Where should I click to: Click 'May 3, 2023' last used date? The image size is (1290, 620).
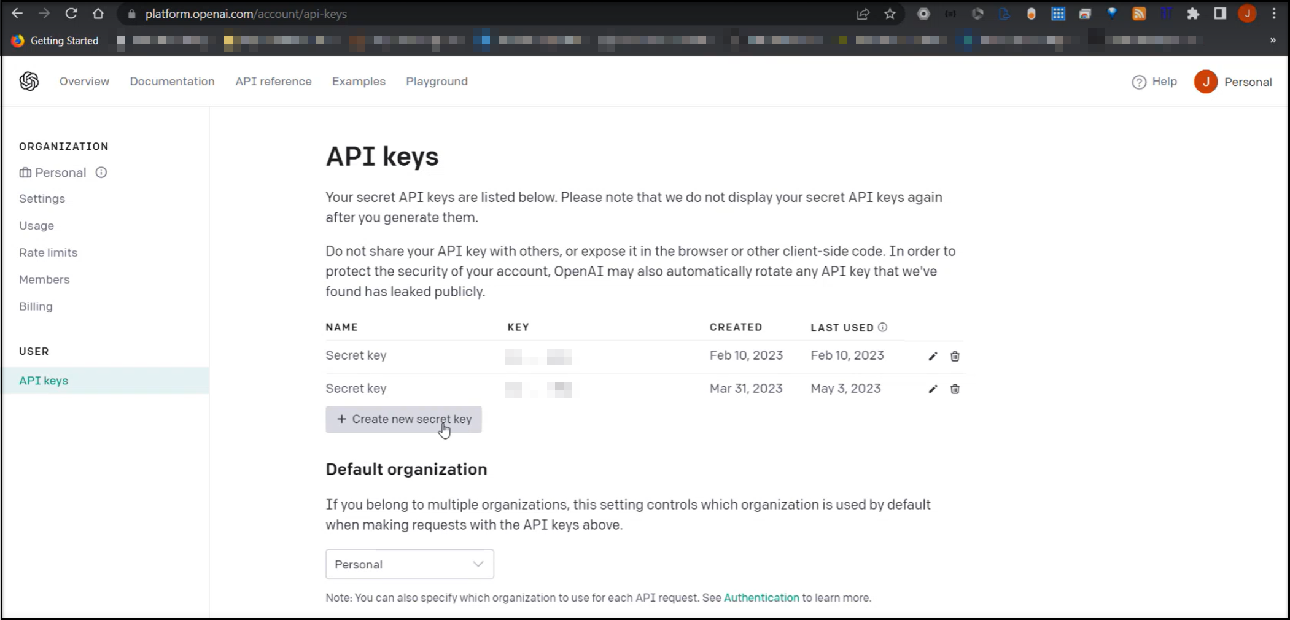click(x=845, y=389)
